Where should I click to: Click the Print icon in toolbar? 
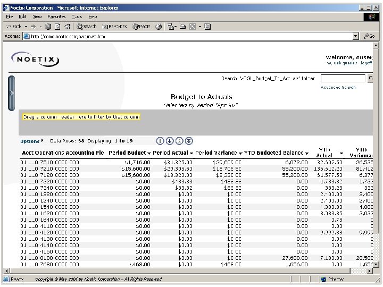(182, 26)
